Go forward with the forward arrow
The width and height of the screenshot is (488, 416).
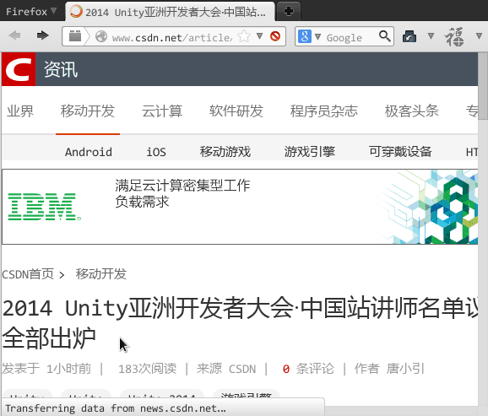[x=43, y=35]
